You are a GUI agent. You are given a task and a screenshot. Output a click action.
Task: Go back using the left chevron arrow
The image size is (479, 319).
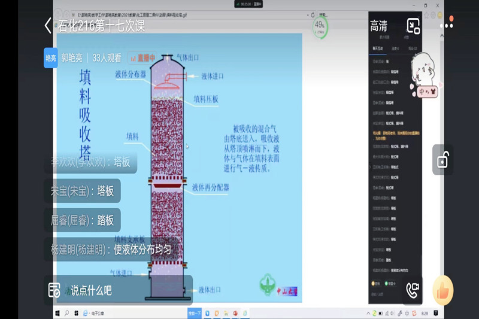tap(48, 26)
